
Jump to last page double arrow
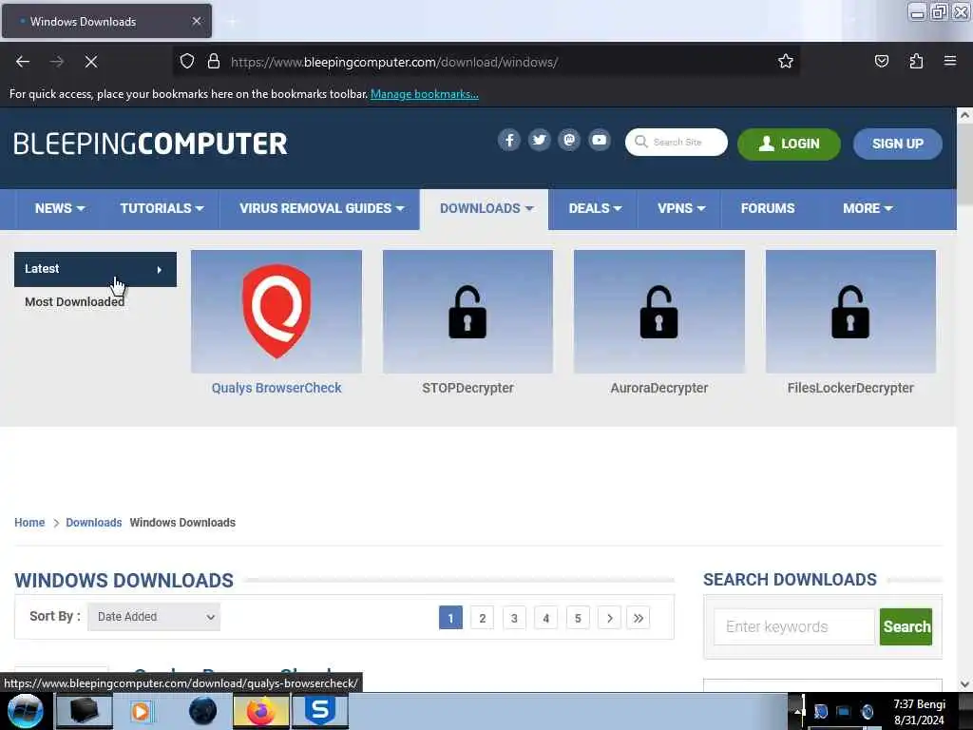pos(639,618)
